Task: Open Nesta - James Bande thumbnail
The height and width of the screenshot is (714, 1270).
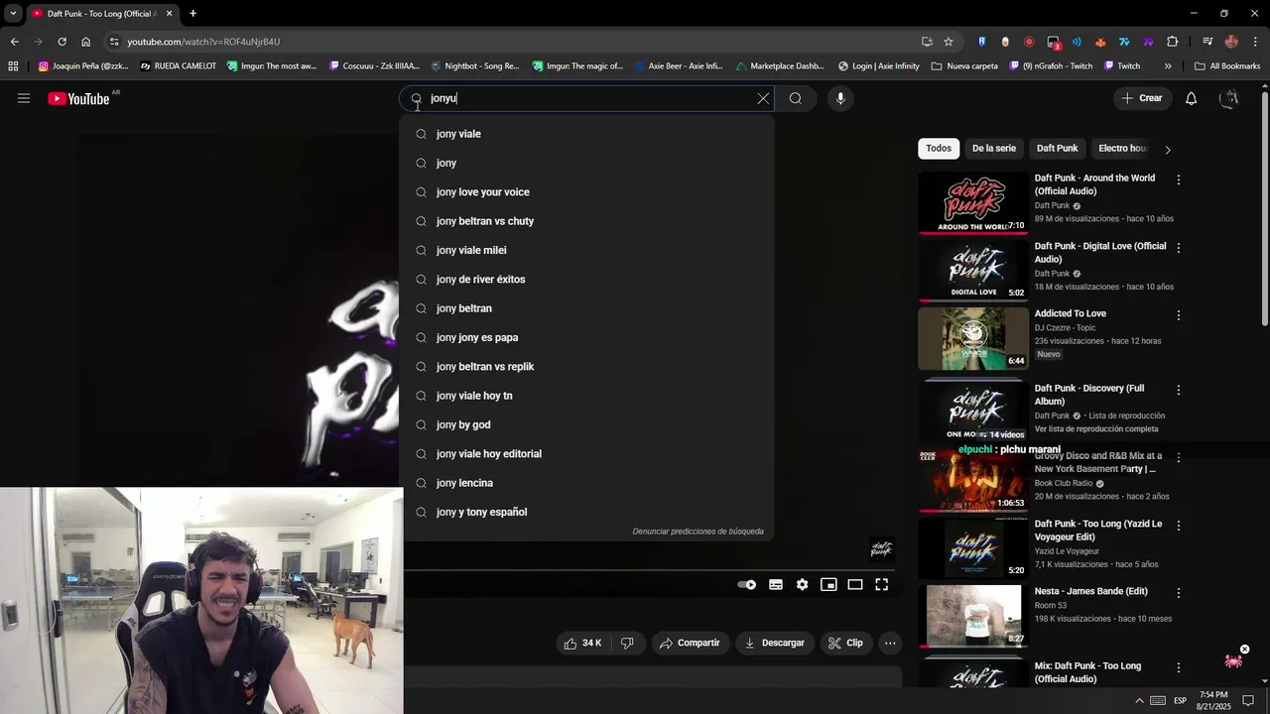Action: coord(973,616)
